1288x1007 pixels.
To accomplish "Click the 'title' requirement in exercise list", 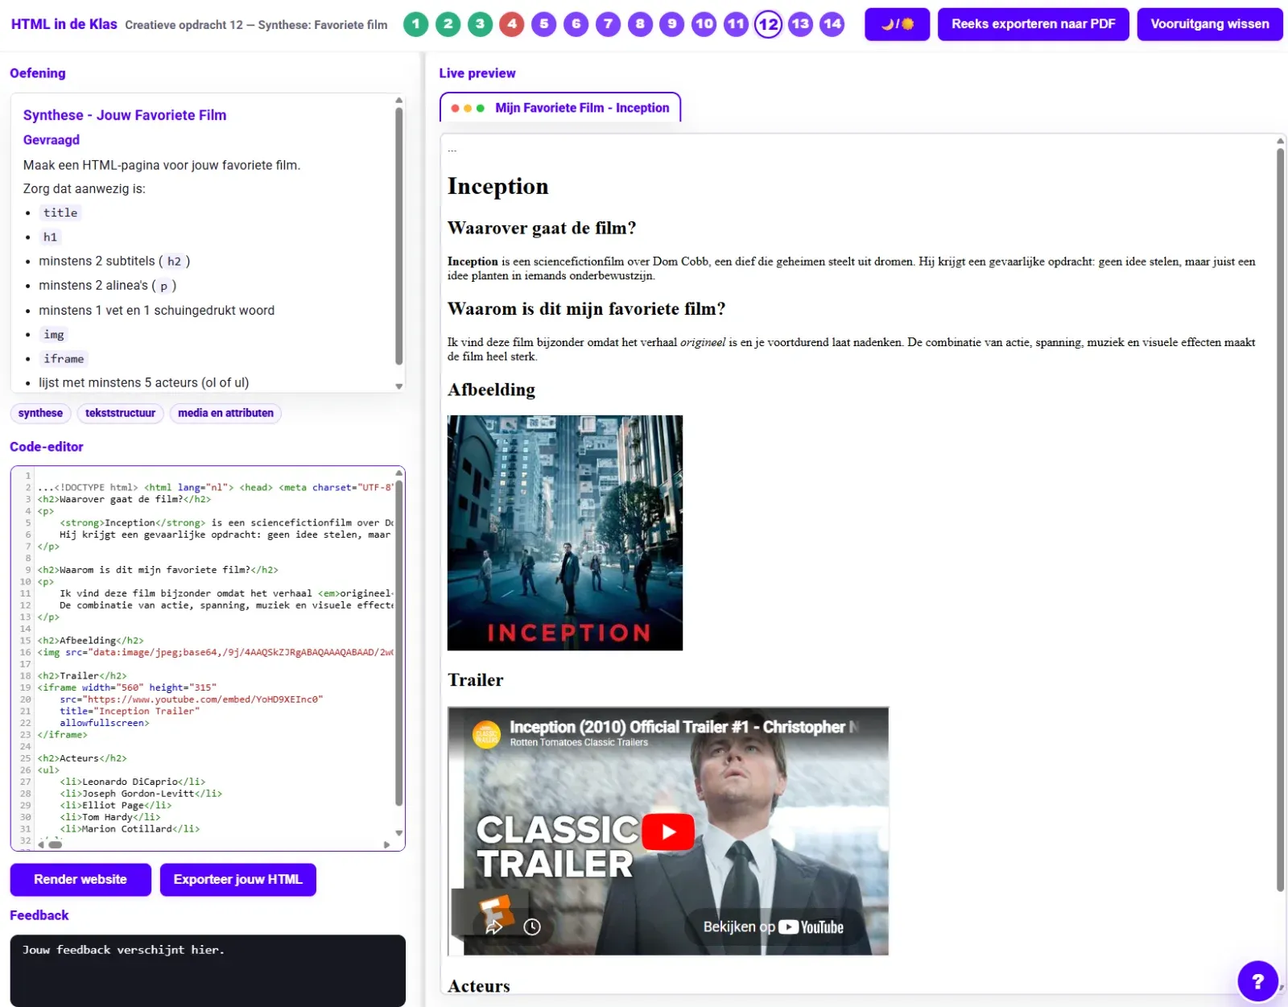I will (x=60, y=213).
